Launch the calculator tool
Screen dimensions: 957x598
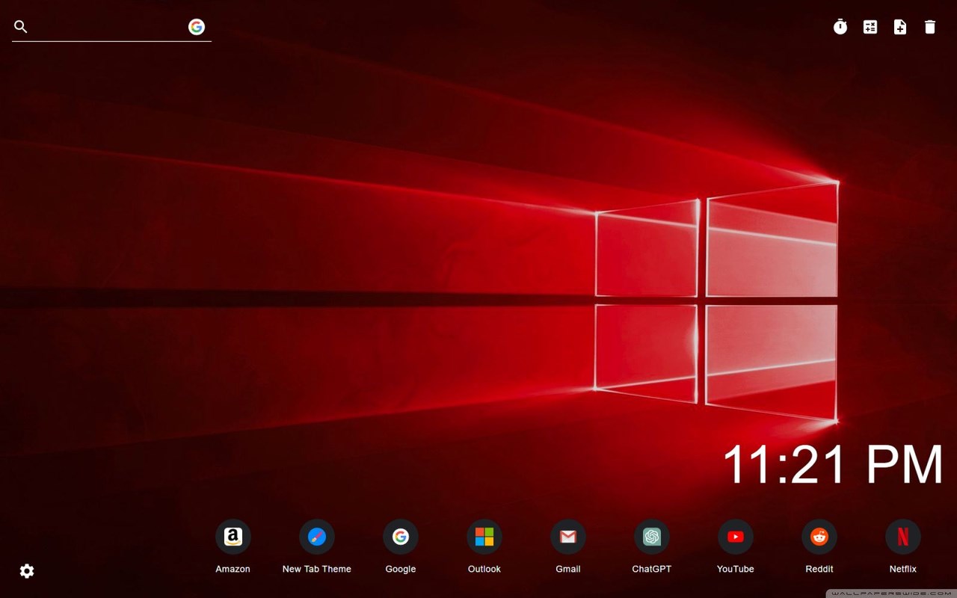coord(870,27)
